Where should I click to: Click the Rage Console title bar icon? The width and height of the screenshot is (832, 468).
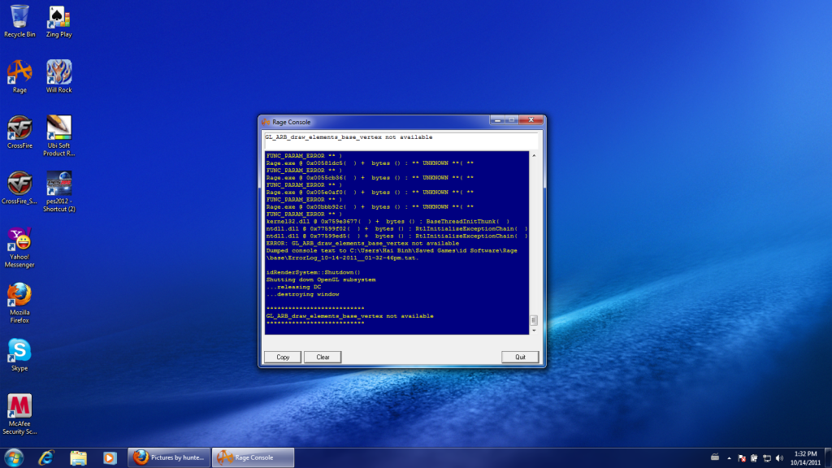(266, 122)
